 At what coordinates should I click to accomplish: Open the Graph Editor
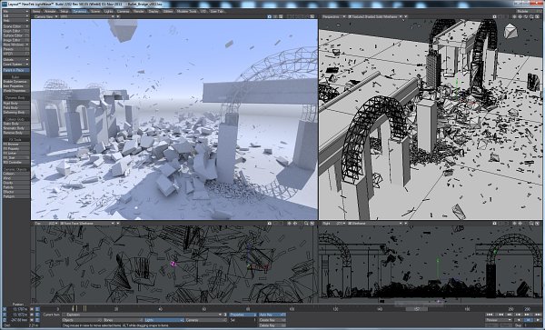[15, 31]
